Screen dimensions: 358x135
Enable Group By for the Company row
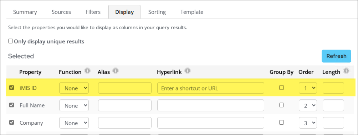(x=282, y=123)
